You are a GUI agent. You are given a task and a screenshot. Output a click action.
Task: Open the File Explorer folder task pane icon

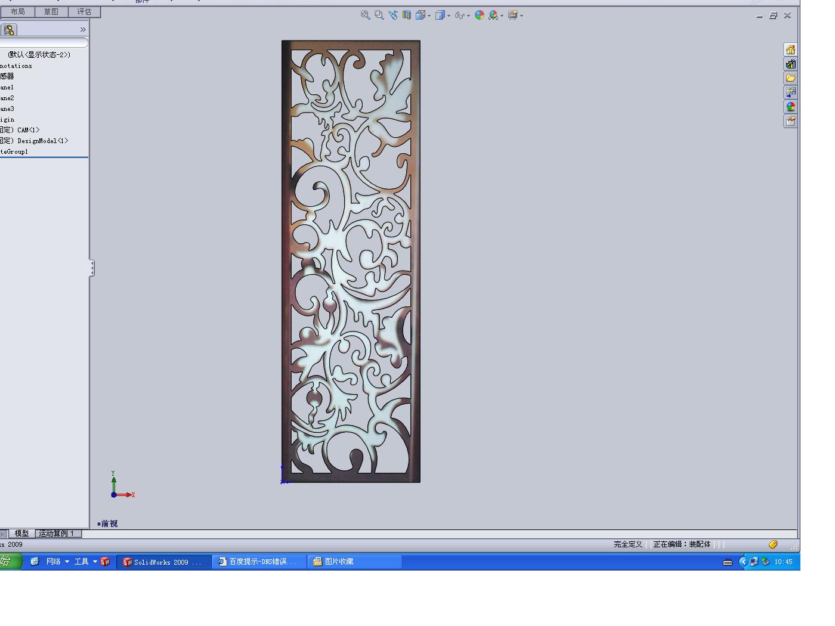click(x=790, y=78)
